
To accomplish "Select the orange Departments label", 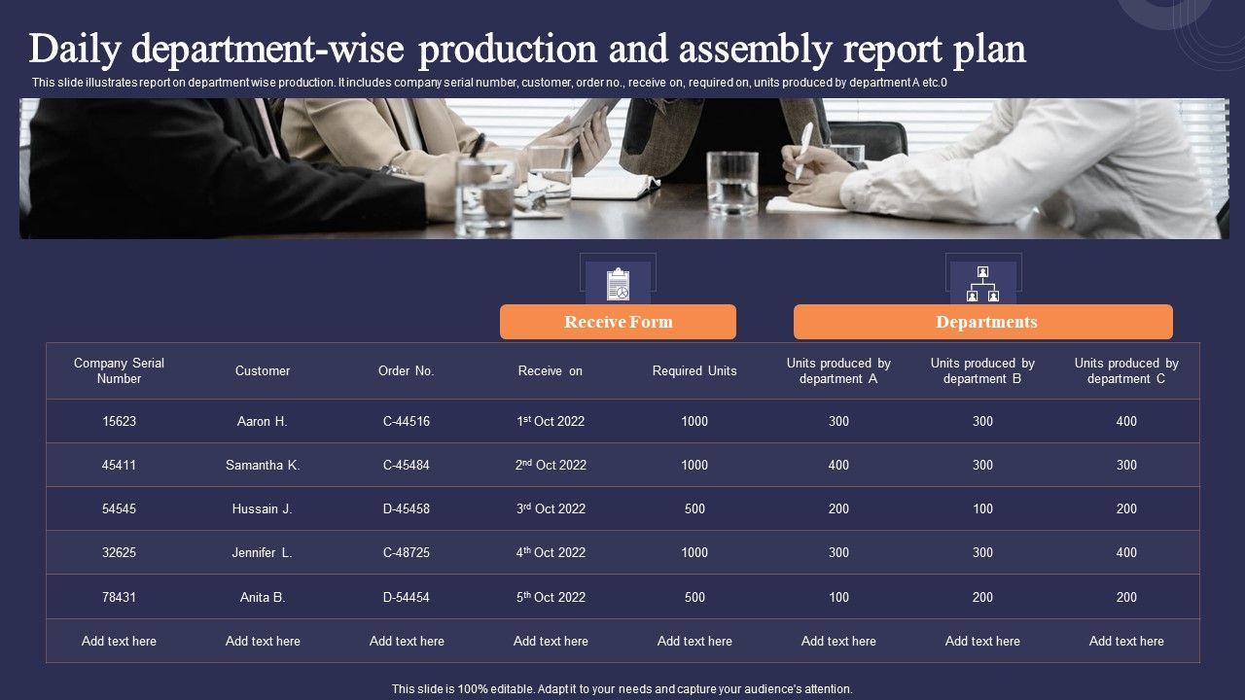I will coord(983,322).
